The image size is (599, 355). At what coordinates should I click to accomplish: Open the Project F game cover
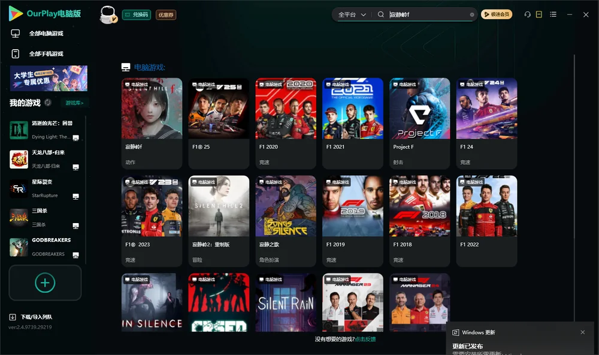[x=420, y=109]
